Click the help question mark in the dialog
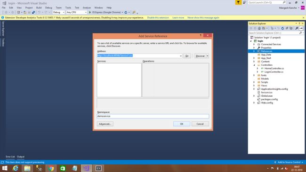 [x=201, y=35]
